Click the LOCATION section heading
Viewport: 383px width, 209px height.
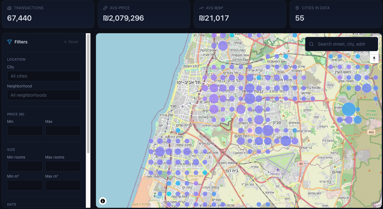(x=16, y=59)
